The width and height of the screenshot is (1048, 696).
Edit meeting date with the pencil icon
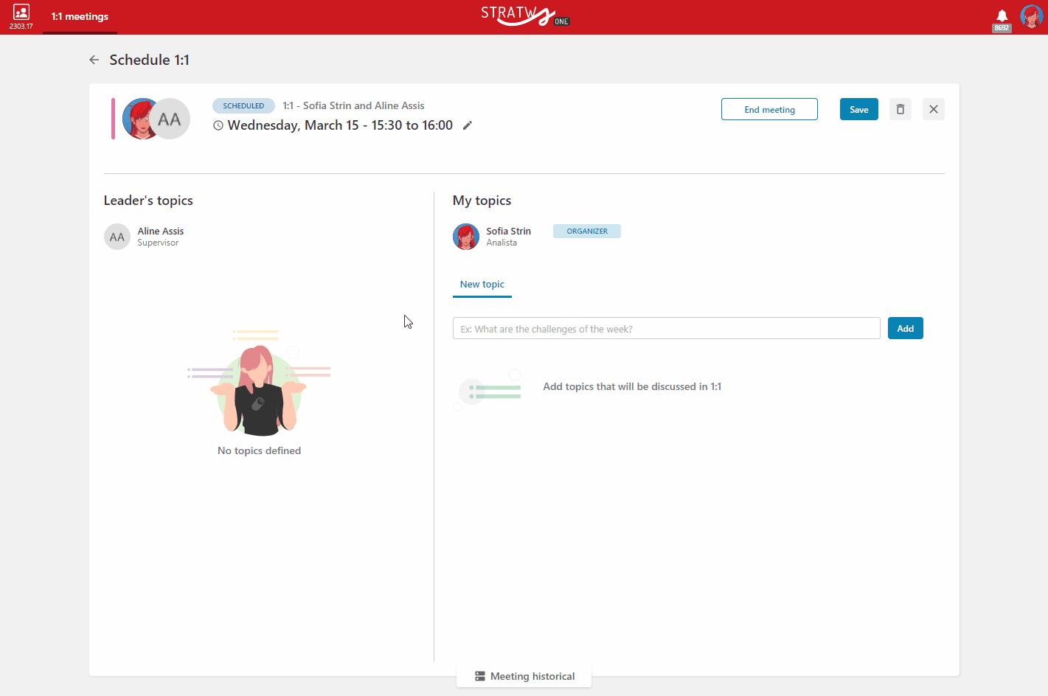click(467, 125)
